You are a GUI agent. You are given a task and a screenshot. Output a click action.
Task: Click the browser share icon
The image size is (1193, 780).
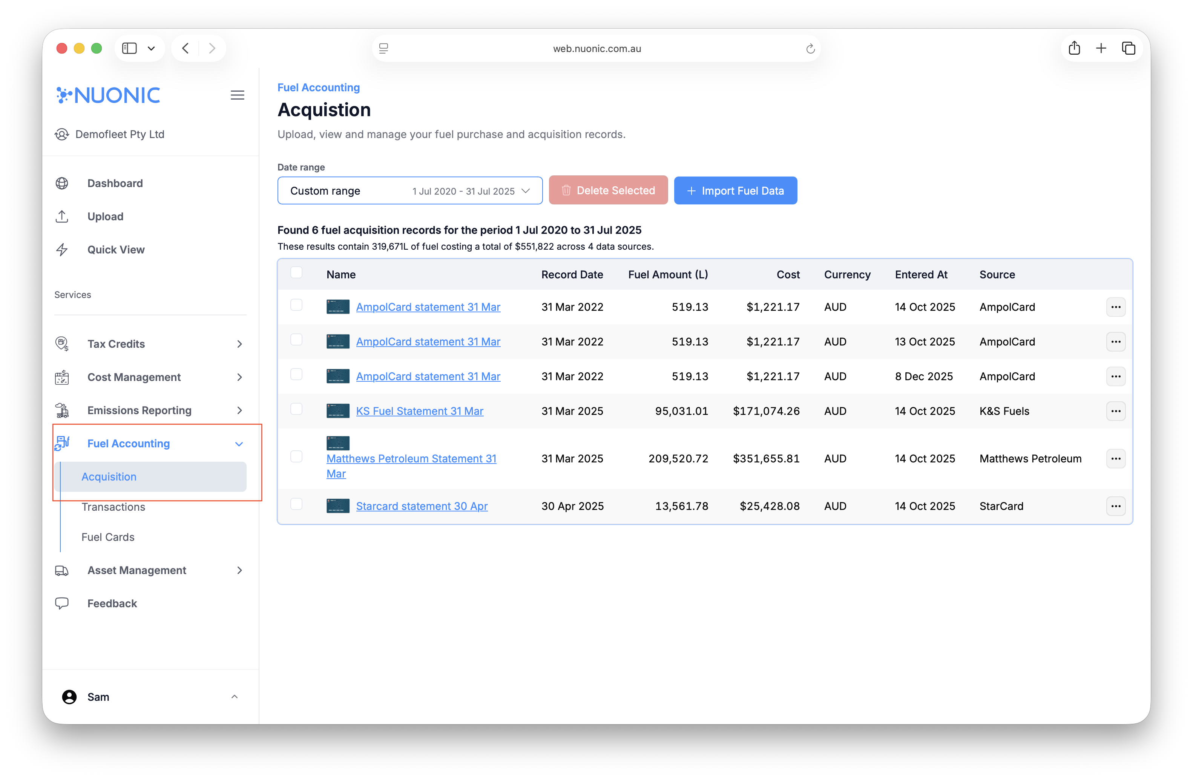(x=1074, y=49)
